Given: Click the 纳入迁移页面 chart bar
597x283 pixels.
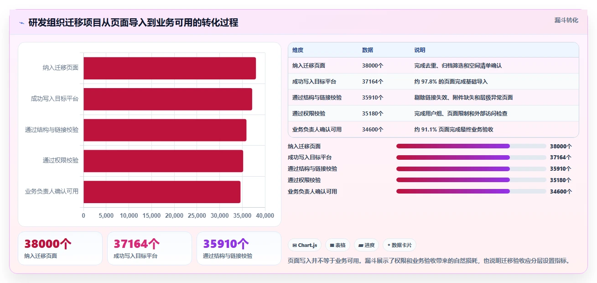Looking at the screenshot, I should click(x=170, y=68).
